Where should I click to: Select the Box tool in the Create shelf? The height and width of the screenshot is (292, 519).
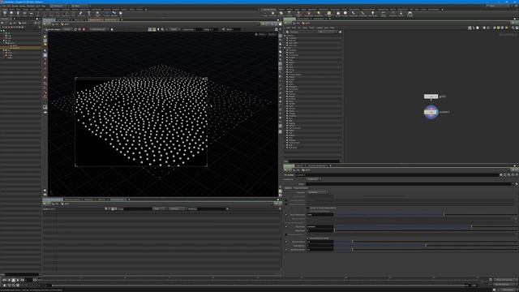(5, 14)
